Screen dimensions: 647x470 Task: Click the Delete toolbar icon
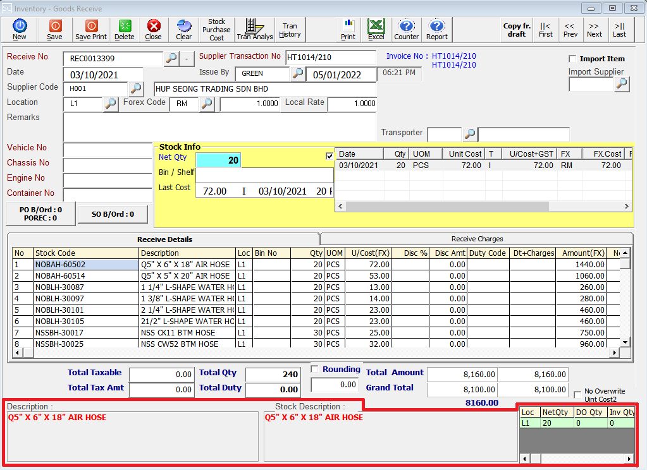(124, 30)
